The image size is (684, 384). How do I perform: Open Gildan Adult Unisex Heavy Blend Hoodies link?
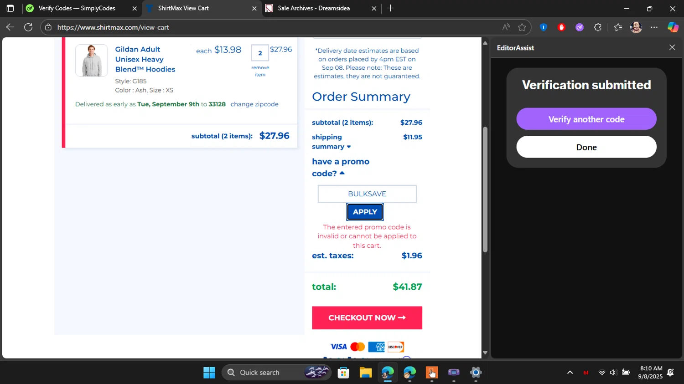coord(145,59)
